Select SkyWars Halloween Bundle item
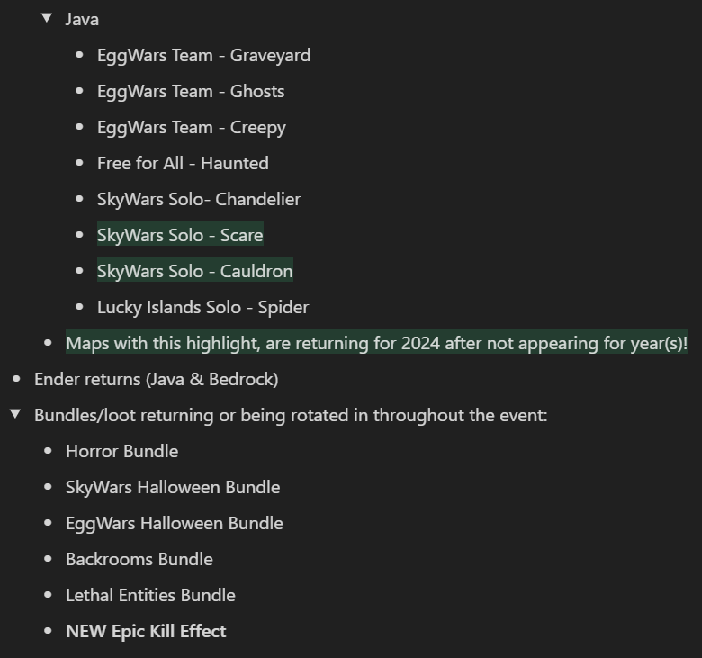 (173, 487)
